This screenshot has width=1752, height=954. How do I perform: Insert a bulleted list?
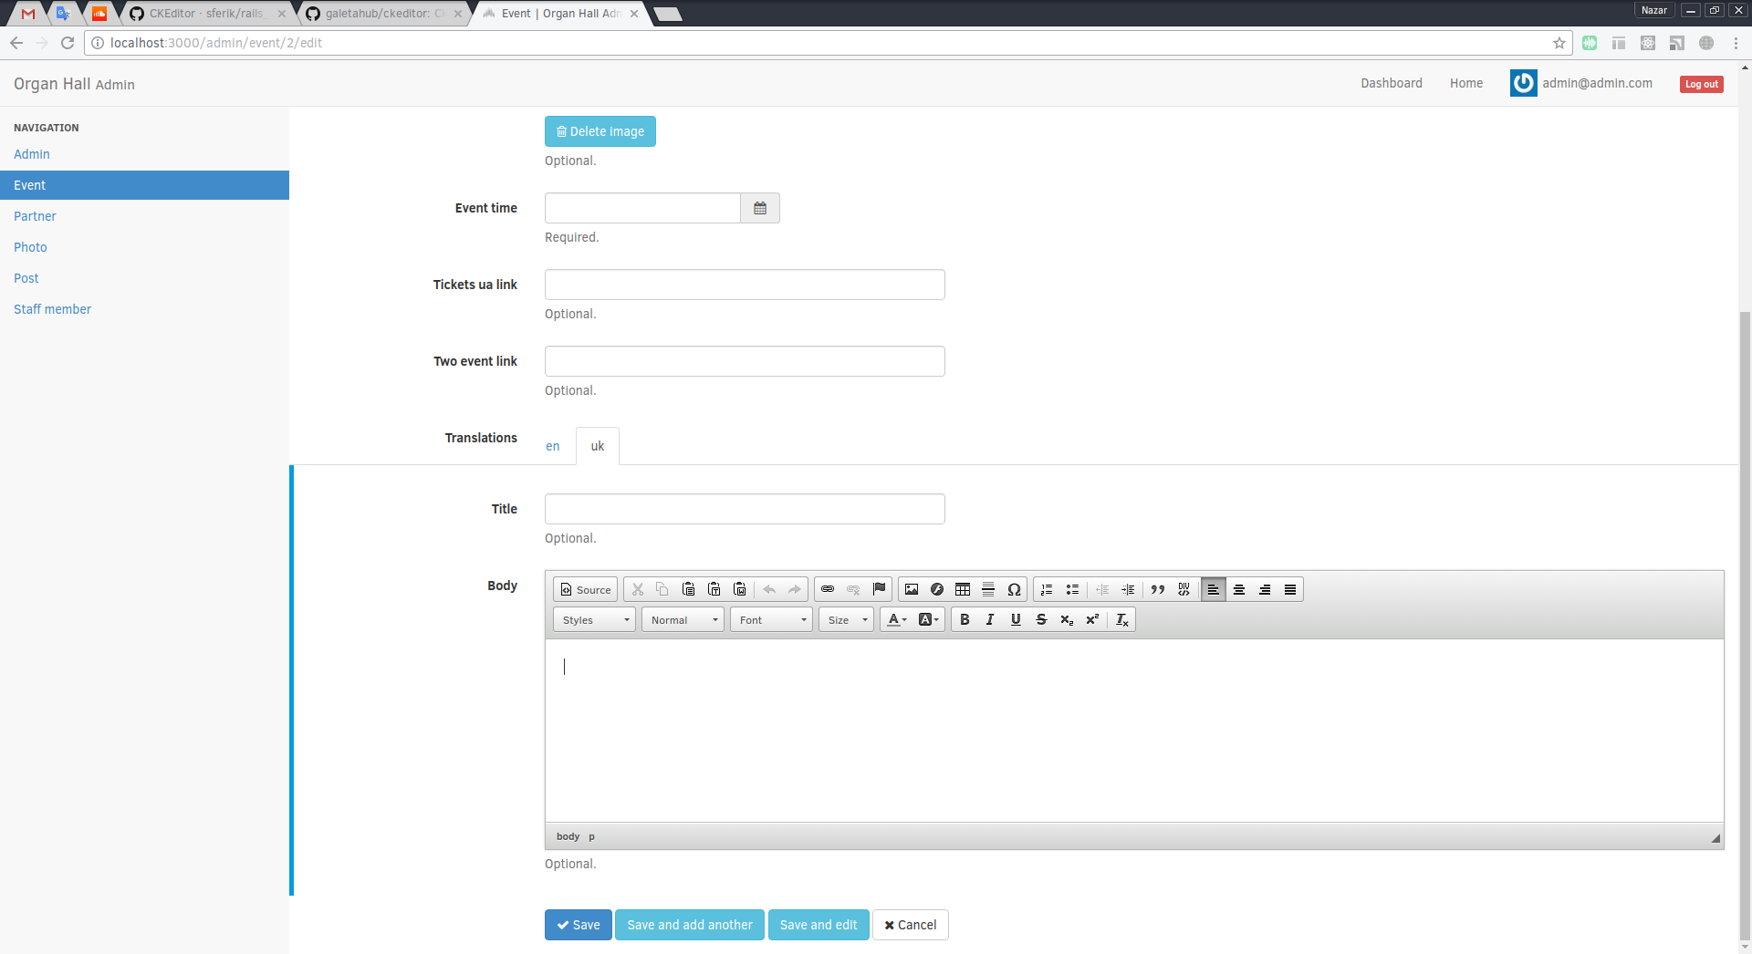(1072, 589)
